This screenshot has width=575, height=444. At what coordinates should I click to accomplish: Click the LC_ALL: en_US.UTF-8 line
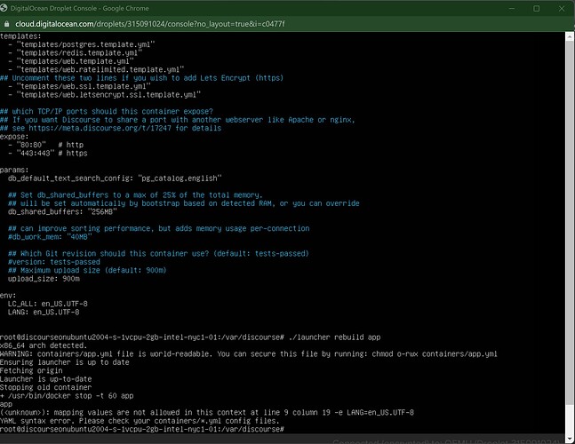click(48, 304)
